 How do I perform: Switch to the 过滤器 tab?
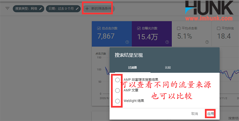pos(132,68)
